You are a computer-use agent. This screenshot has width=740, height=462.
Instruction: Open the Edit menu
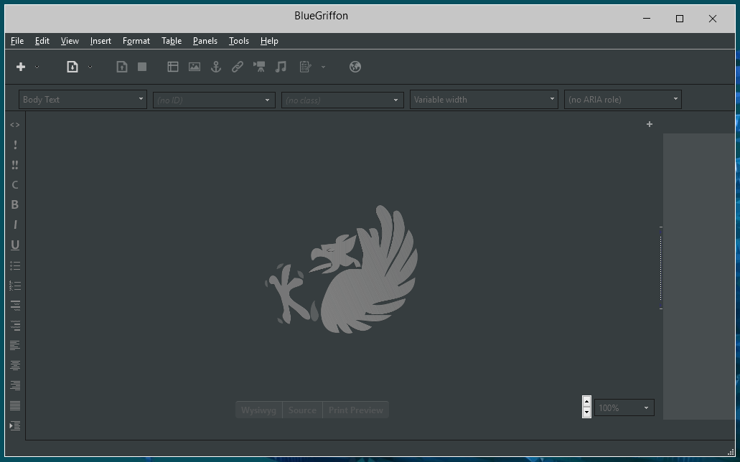(x=42, y=41)
